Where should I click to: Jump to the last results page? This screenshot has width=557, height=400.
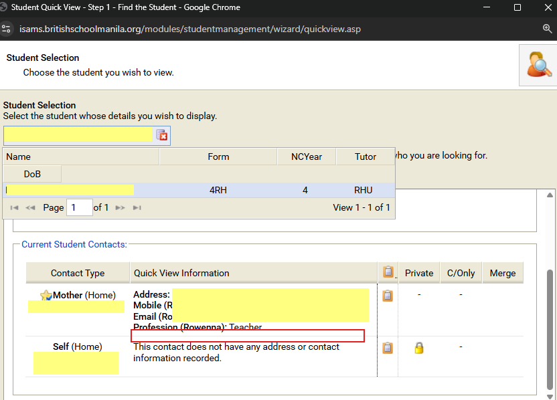click(137, 208)
